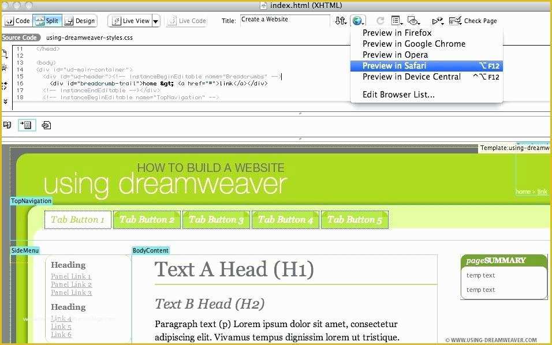The image size is (552, 345).
Task: Select Tab Button 2
Action: click(x=147, y=220)
